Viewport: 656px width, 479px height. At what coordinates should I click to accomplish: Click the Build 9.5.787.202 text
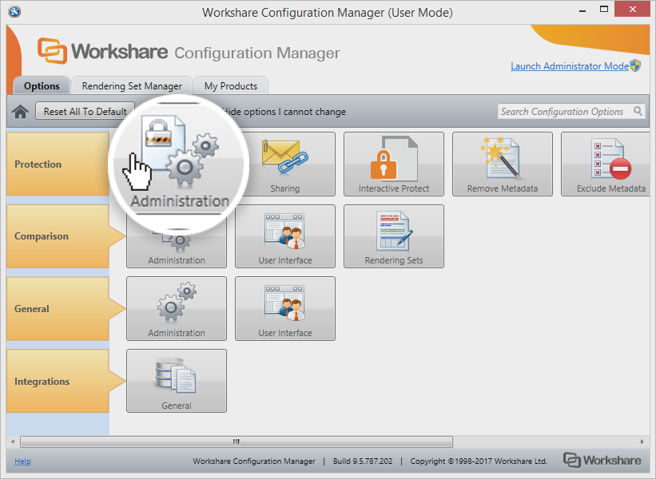[363, 461]
